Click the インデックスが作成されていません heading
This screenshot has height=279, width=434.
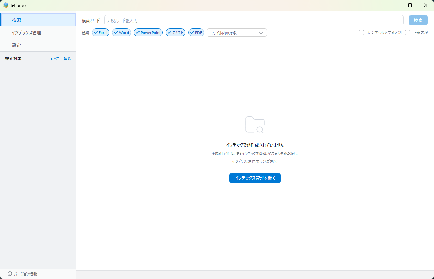point(255,145)
